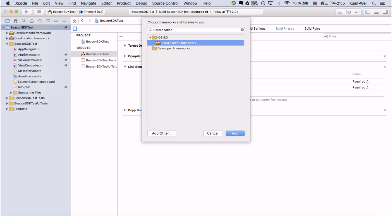Cancel the frameworks dialog
Image resolution: width=392 pixels, height=216 pixels.
[x=213, y=133]
